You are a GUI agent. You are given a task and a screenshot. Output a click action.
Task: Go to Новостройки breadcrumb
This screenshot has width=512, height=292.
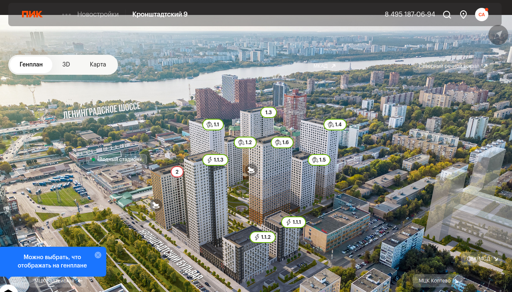98,15
